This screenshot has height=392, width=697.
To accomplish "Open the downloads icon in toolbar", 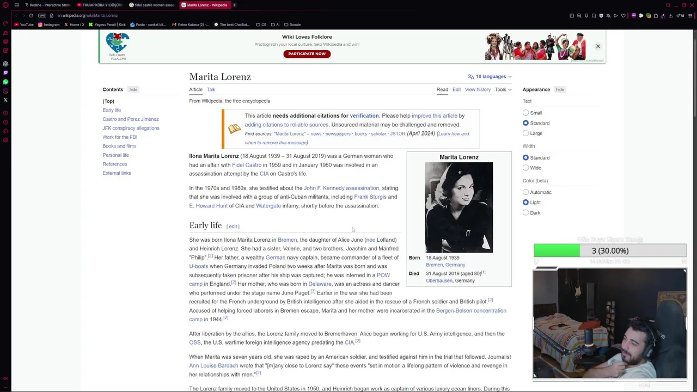I will [670, 16].
